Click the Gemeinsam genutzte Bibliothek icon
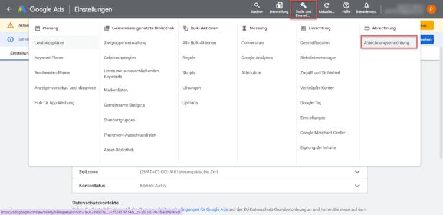 [107, 28]
